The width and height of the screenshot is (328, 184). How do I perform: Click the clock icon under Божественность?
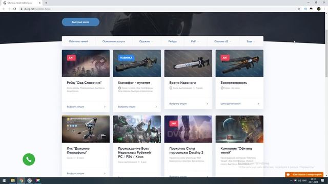tap(222, 88)
